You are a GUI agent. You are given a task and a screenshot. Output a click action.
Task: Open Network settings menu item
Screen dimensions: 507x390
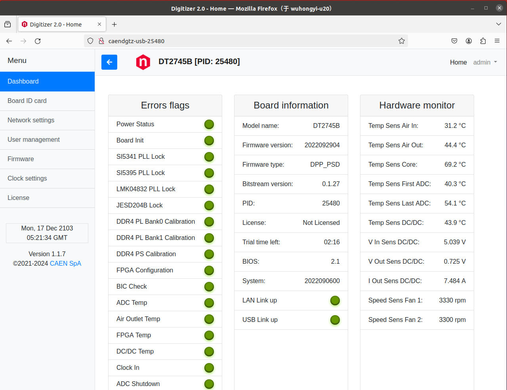[x=47, y=120]
